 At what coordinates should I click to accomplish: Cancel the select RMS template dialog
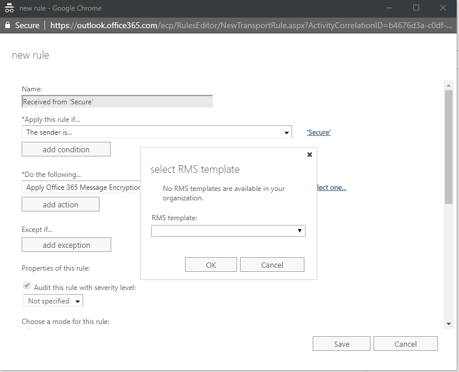pos(272,265)
